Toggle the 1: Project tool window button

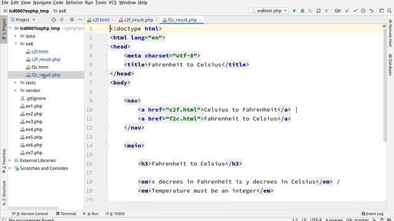pyautogui.click(x=4, y=29)
